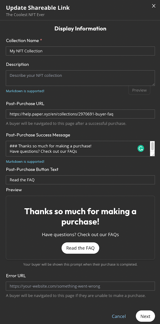Click the Read the FAQ preview button
Screen dimensions: 160x324
coord(80,248)
